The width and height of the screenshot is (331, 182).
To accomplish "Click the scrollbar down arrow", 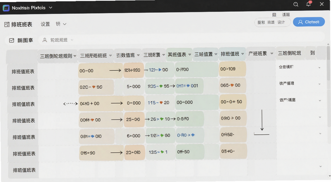I will [x=329, y=176].
